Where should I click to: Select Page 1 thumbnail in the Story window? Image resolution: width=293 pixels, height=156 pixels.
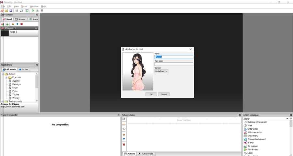tap(5, 33)
